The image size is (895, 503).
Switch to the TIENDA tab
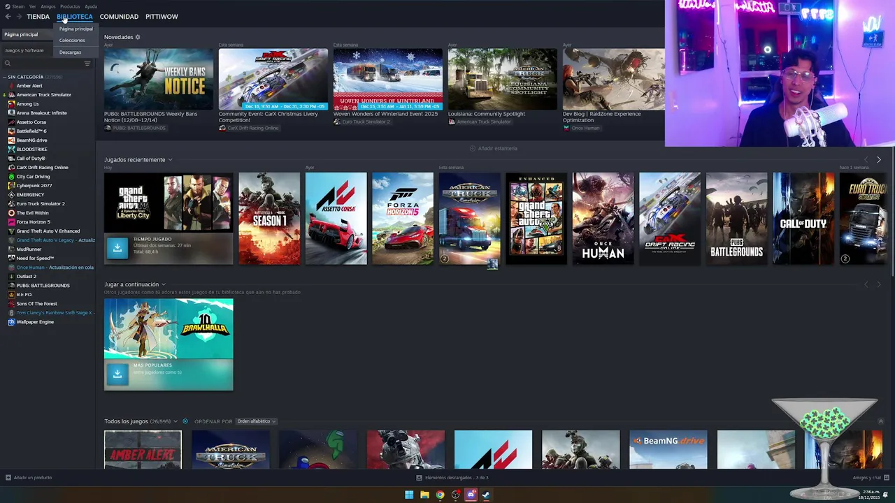pos(38,17)
